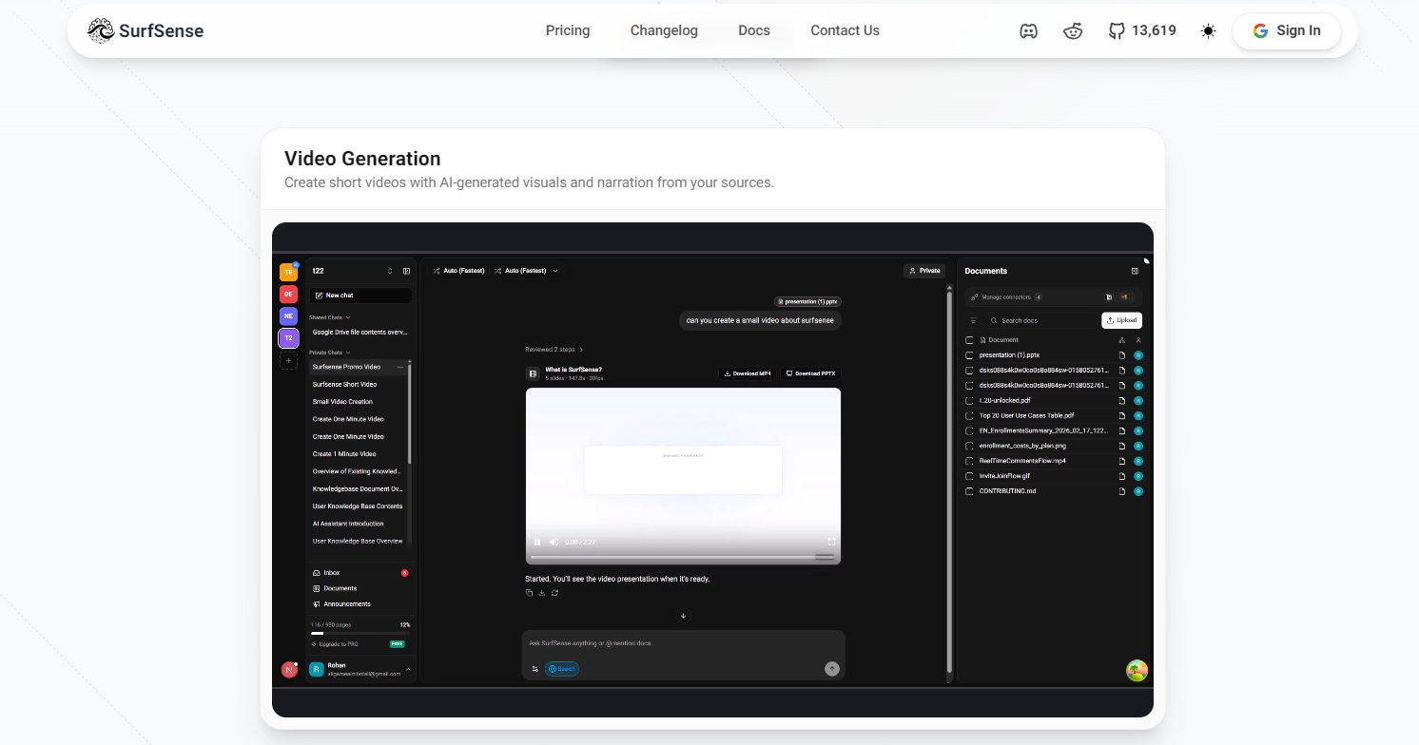Image resolution: width=1419 pixels, height=745 pixels.
Task: Click the Discord icon in the header
Action: click(x=1028, y=30)
